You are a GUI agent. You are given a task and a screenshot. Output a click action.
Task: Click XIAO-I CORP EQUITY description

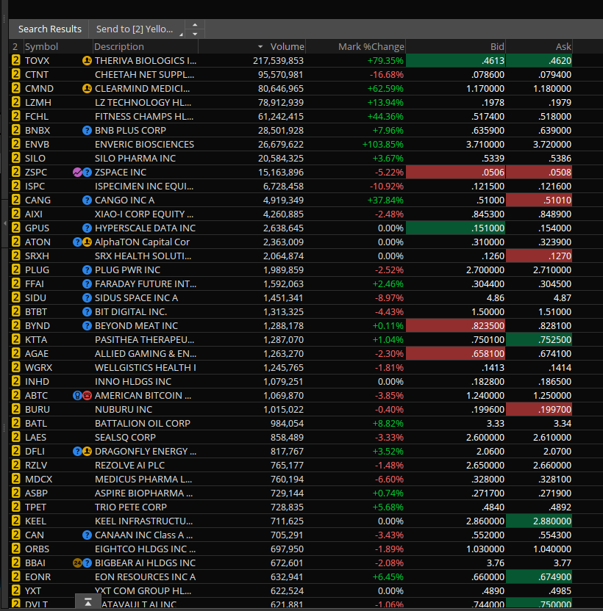(x=143, y=214)
